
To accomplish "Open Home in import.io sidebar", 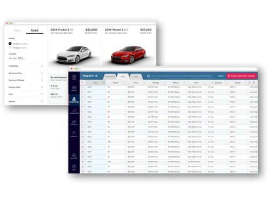I will [x=74, y=77].
